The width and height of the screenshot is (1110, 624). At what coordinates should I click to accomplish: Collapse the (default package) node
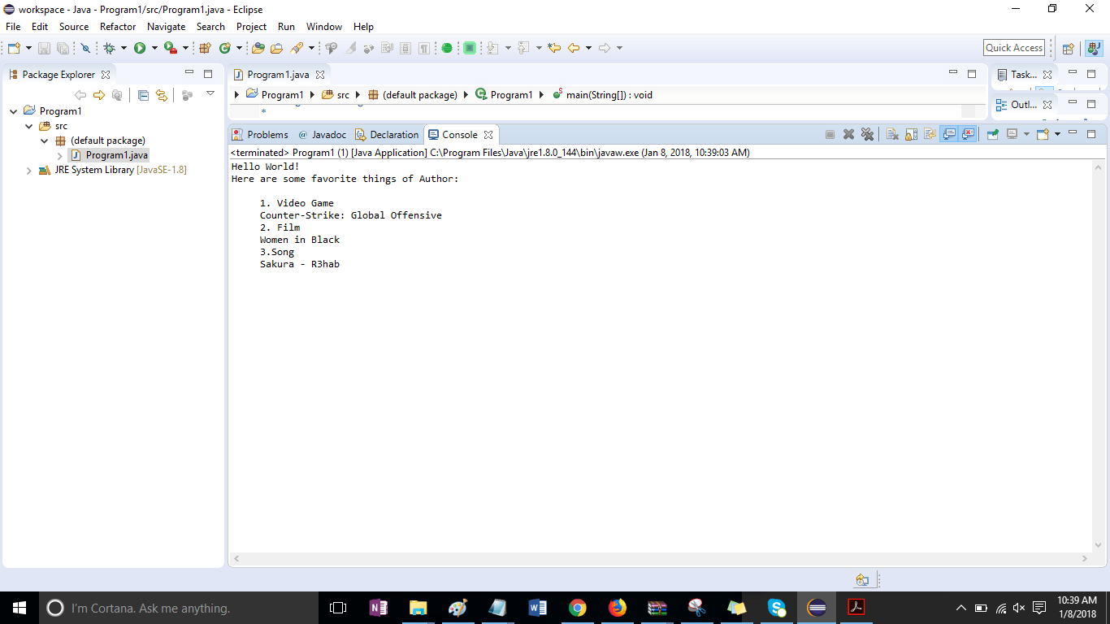[x=45, y=141]
